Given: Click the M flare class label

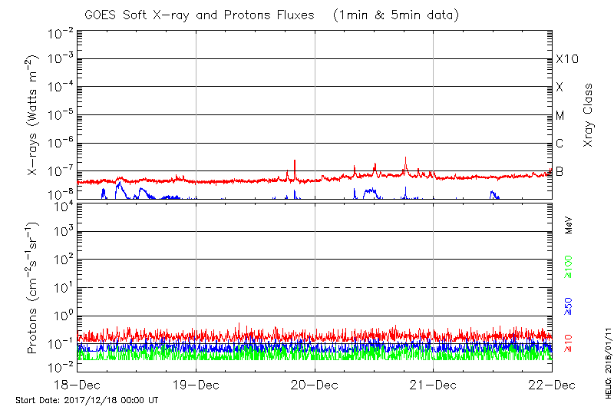Looking at the screenshot, I should pos(560,115).
